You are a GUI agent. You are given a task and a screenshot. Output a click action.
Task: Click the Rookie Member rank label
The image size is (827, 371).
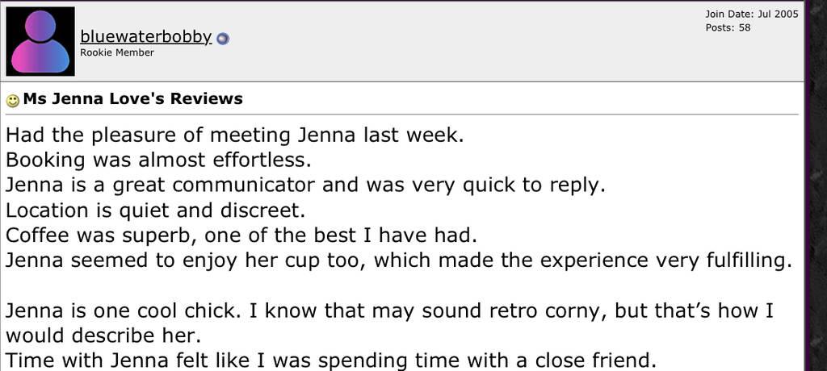117,52
